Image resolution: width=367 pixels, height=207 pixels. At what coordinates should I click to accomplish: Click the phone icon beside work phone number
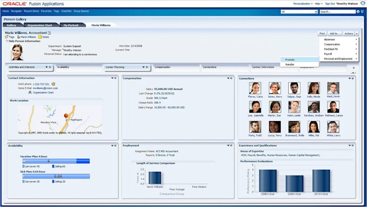pos(53,84)
